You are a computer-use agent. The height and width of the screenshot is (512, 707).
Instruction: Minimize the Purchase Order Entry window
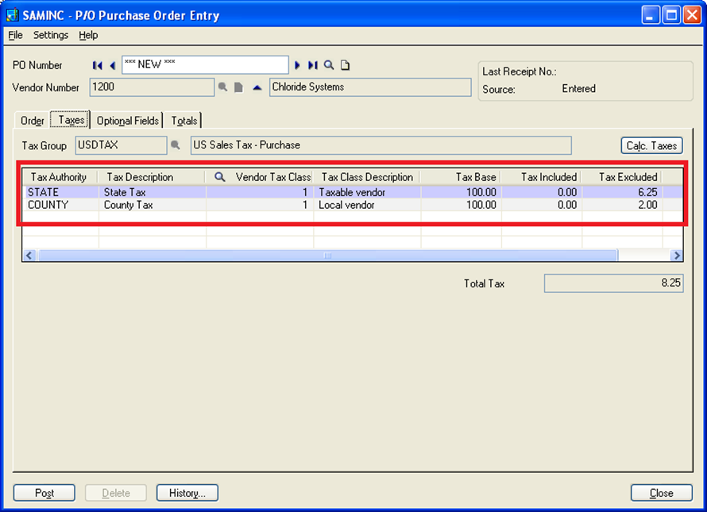650,15
